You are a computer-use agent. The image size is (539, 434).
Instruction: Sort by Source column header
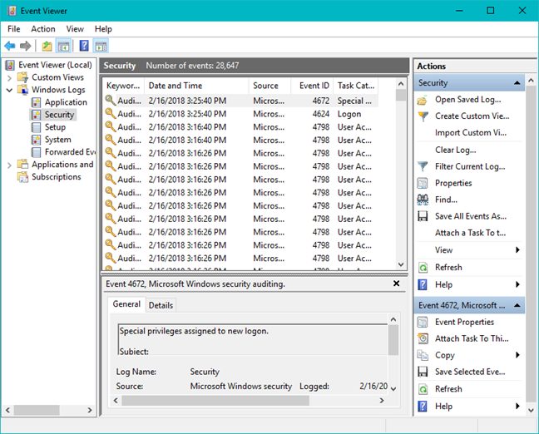pyautogui.click(x=270, y=86)
